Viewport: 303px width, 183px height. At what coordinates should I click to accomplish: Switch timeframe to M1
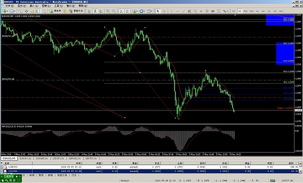click(234, 11)
